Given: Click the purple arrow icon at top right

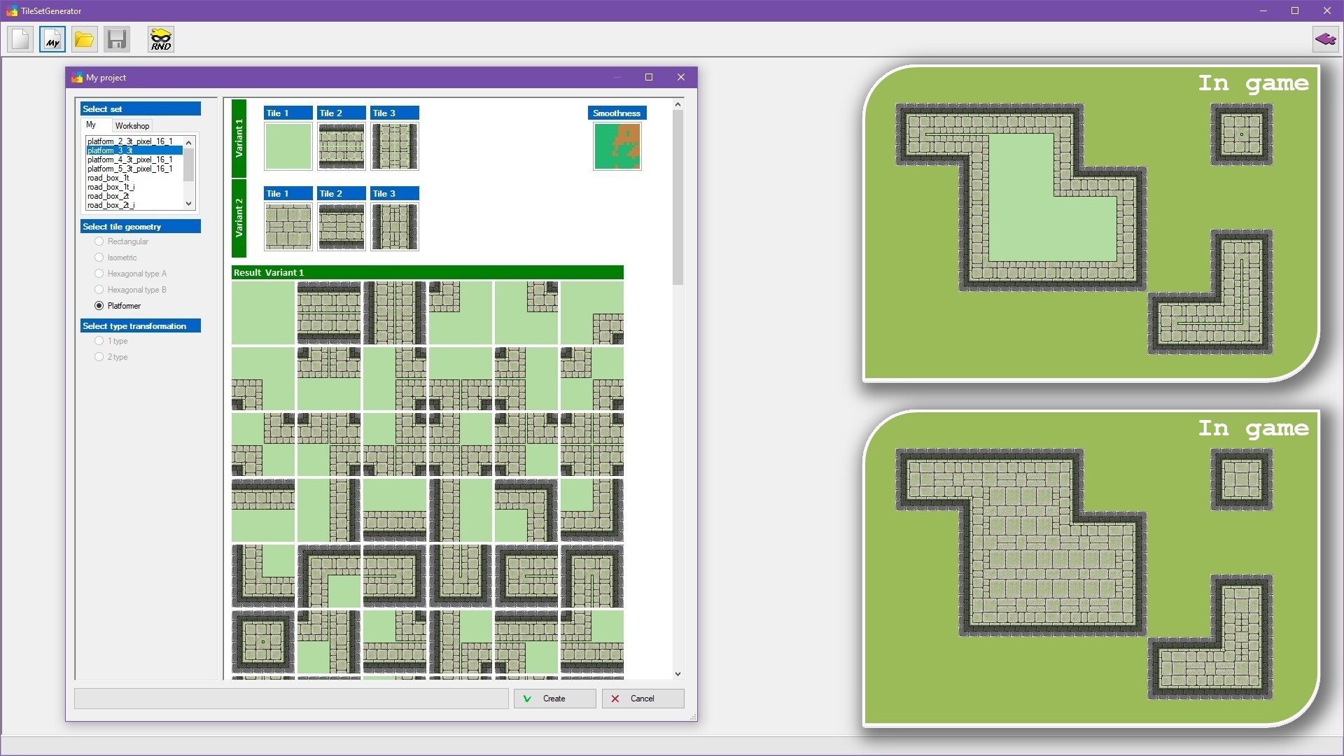Looking at the screenshot, I should (x=1325, y=39).
